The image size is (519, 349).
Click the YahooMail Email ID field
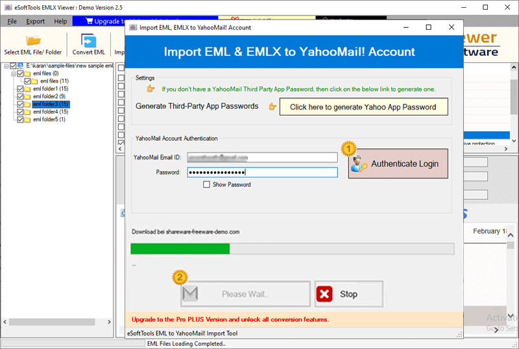coord(262,157)
